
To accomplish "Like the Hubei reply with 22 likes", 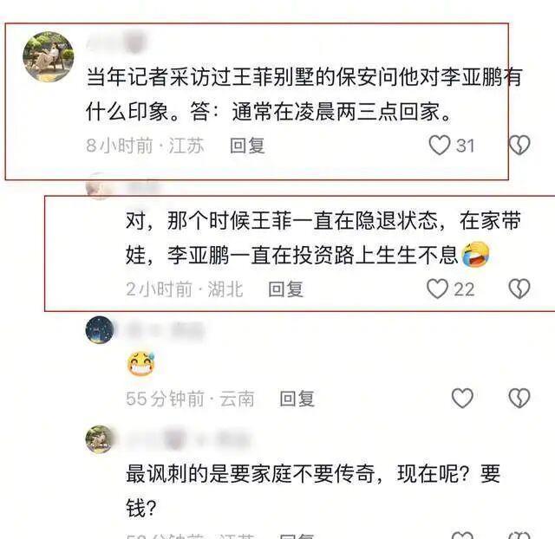I will [437, 289].
